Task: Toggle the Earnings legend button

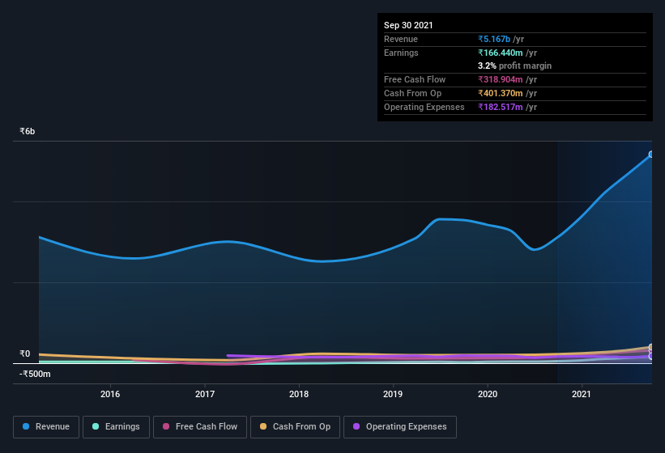Action: tap(116, 427)
